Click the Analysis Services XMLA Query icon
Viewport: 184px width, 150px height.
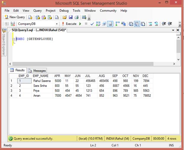50,17
